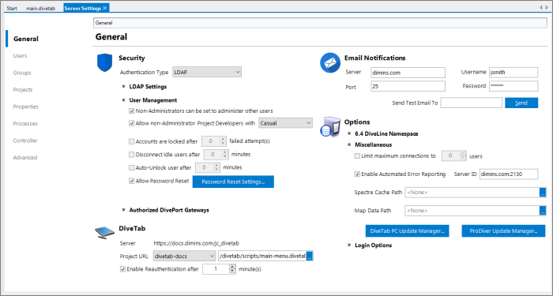Open Advanced settings page
The width and height of the screenshot is (553, 296).
pyautogui.click(x=25, y=157)
